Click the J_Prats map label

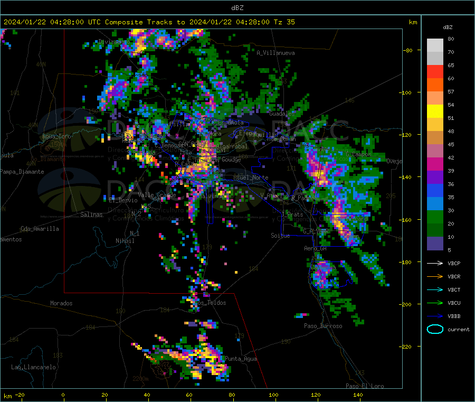coord(292,214)
